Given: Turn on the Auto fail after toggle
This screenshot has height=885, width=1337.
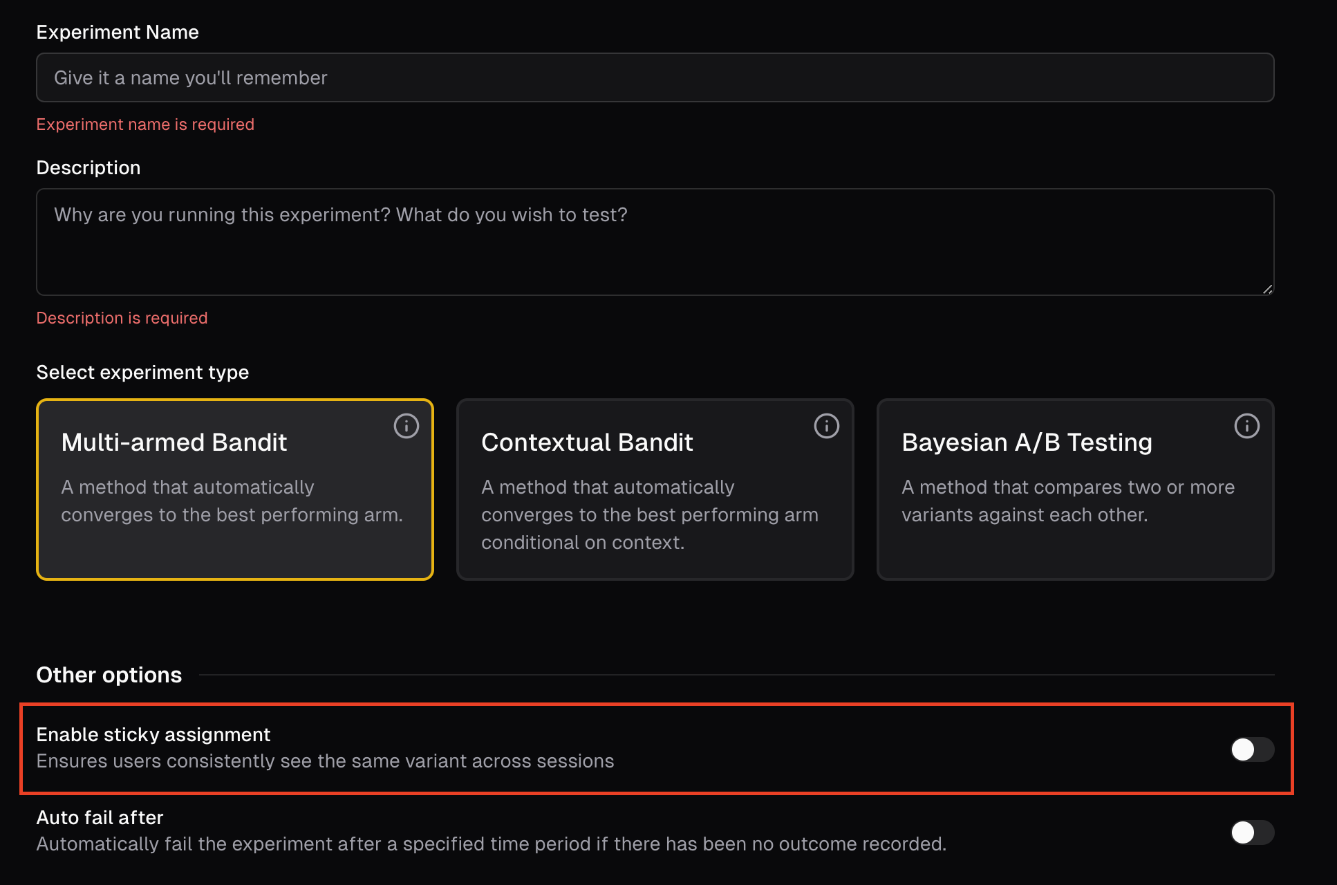Looking at the screenshot, I should pos(1252,832).
